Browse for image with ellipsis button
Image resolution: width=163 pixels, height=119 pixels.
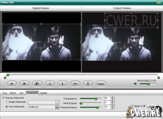click(x=57, y=102)
